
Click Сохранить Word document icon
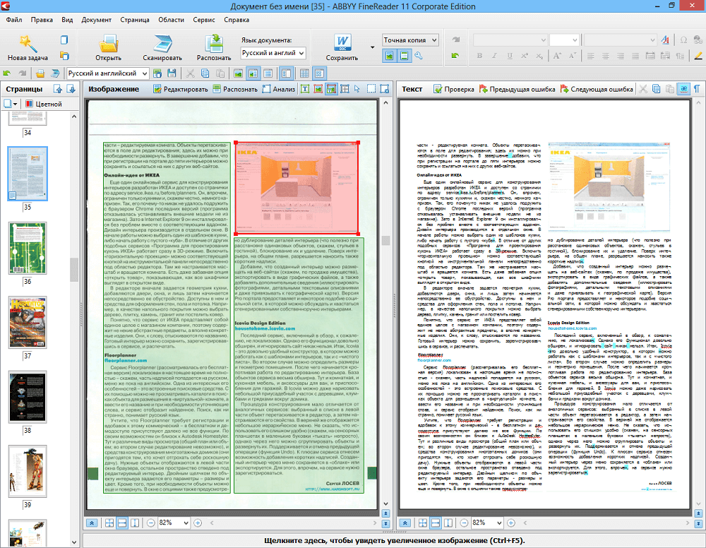(342, 43)
